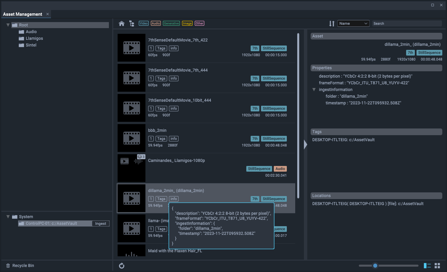Close the Asset Management tab

48,14
